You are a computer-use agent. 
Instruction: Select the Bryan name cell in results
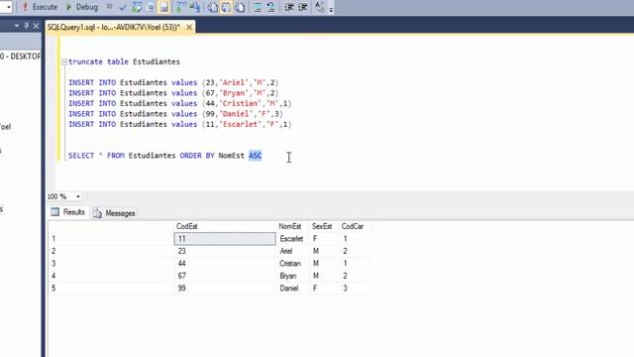pos(292,276)
